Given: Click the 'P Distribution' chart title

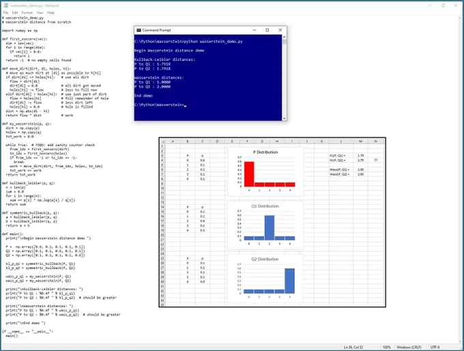Looking at the screenshot, I should pos(265,152).
